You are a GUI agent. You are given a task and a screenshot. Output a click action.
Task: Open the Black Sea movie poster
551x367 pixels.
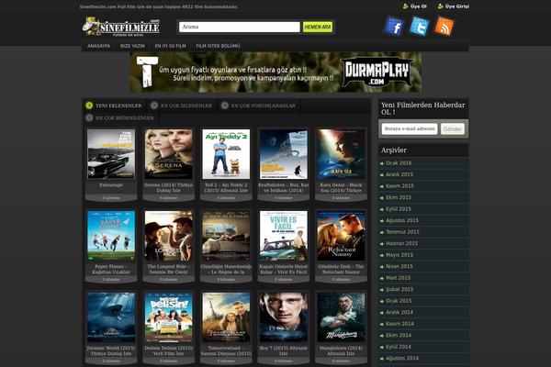pos(341,154)
